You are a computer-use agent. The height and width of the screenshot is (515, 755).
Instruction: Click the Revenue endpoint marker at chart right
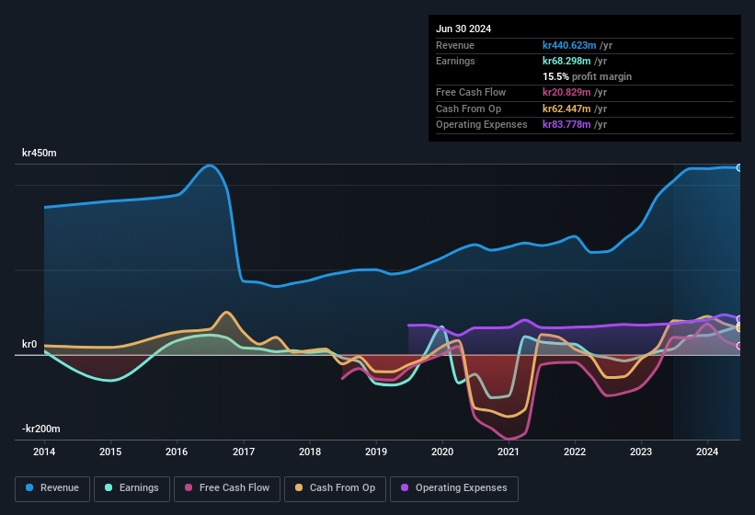tap(739, 167)
